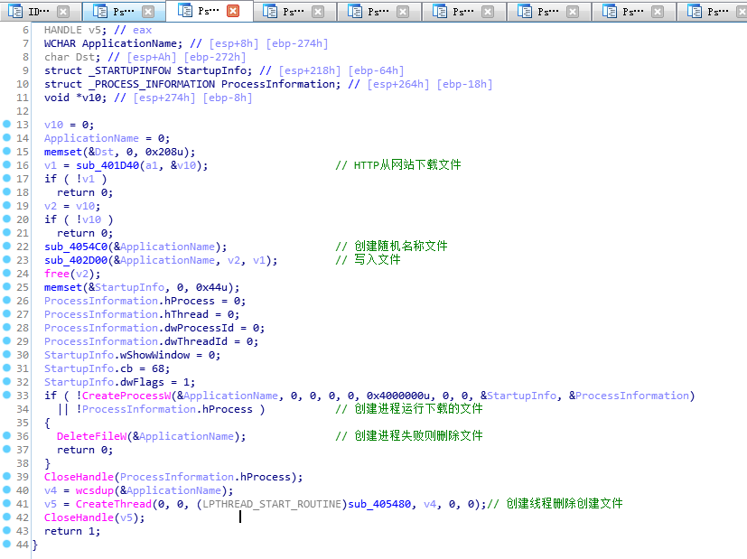
Task: Click 0x4000000u flag value on line 33
Action: coord(397,396)
